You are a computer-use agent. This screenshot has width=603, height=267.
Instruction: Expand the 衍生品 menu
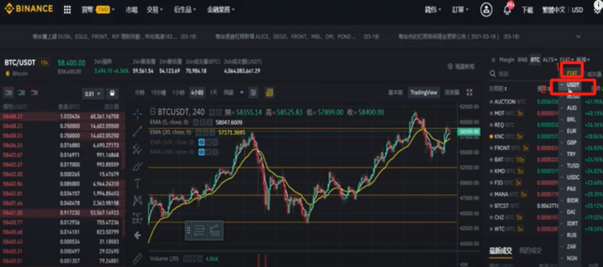[x=184, y=10]
